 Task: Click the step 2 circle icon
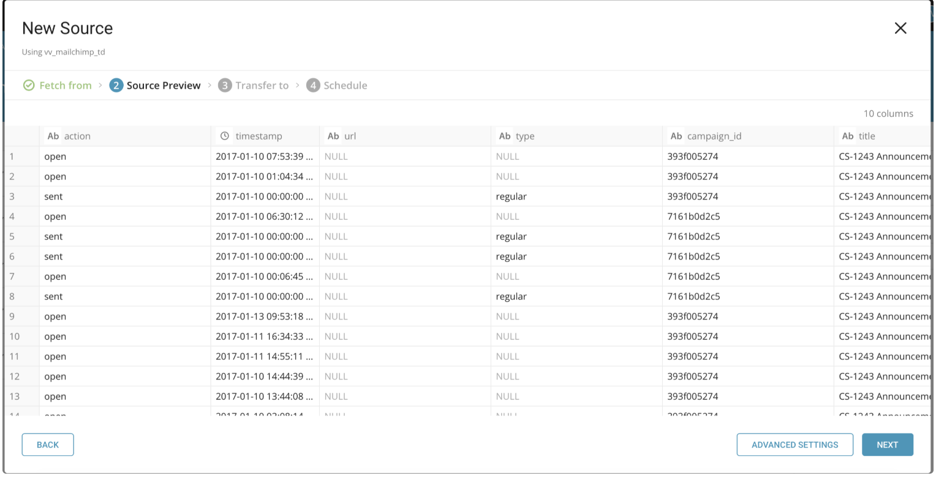tap(116, 86)
